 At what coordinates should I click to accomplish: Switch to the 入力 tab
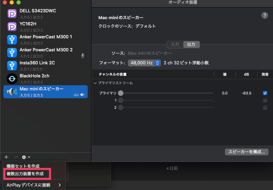(x=175, y=45)
